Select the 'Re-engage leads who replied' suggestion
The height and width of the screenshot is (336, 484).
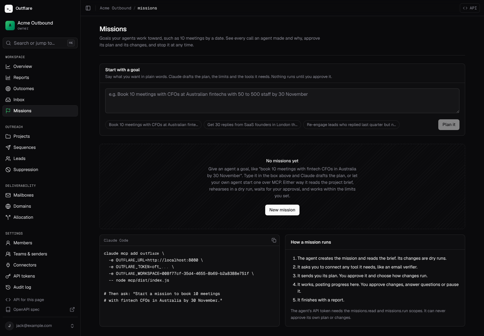[x=351, y=125]
